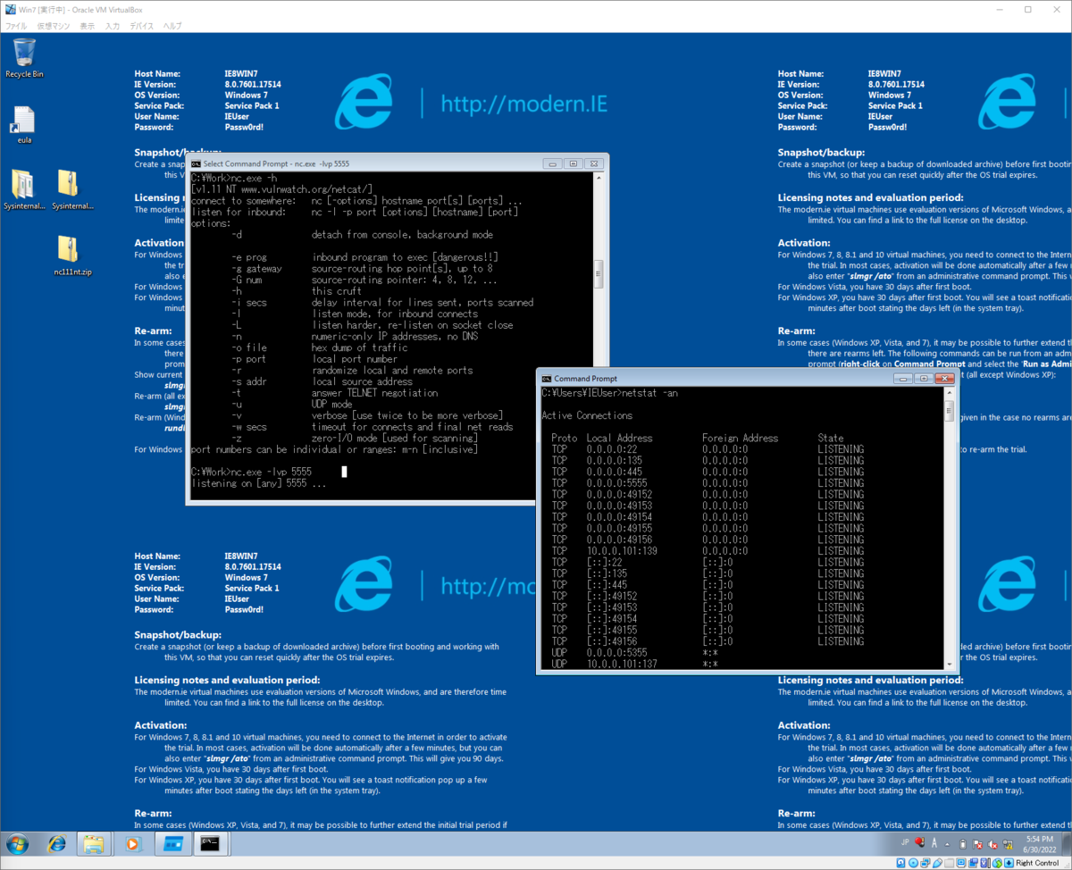Image resolution: width=1072 pixels, height=870 pixels.
Task: Click 'listening on [any] 5555 ...' line
Action: coord(259,483)
